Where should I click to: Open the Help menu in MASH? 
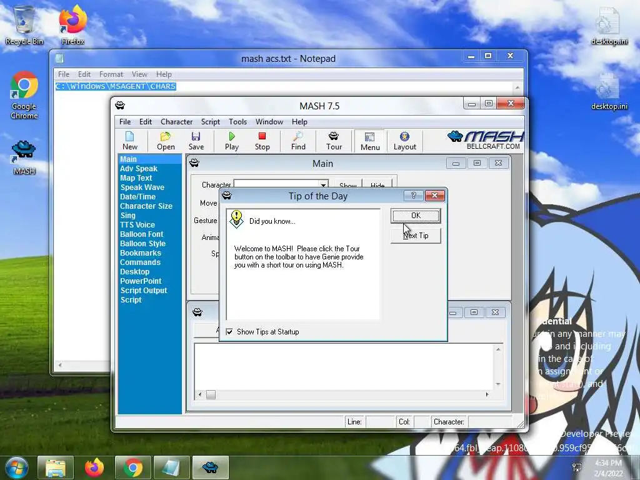point(299,122)
